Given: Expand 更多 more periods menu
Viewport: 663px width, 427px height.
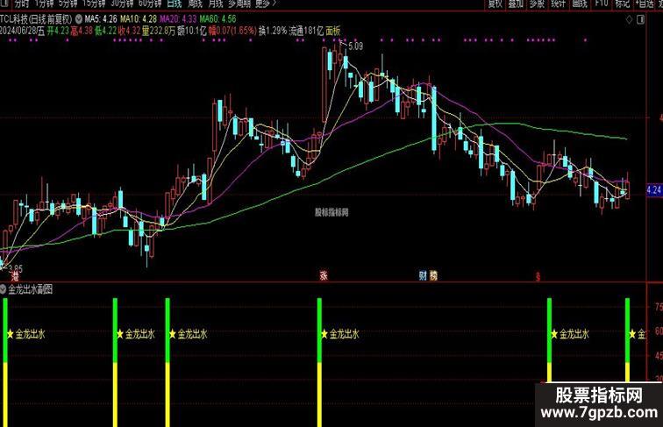Looking at the screenshot, I should [265, 4].
